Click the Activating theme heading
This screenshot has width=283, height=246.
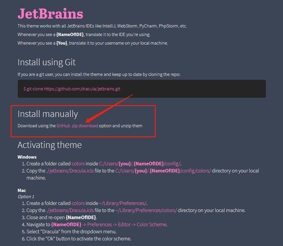[50, 145]
